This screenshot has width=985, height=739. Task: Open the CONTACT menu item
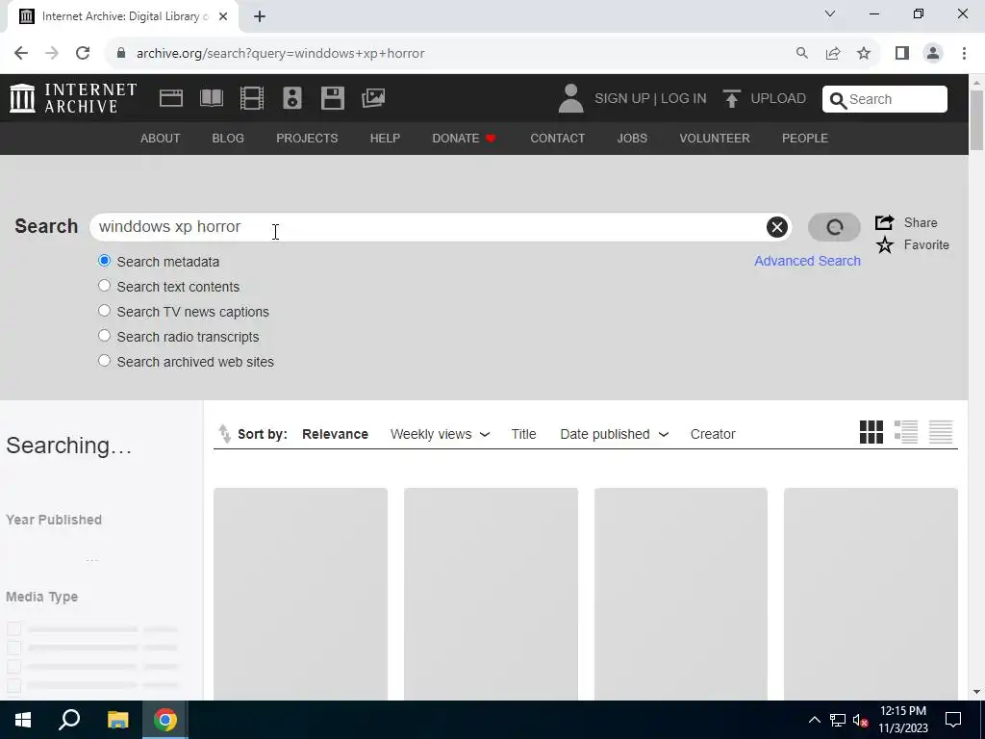coord(557,139)
